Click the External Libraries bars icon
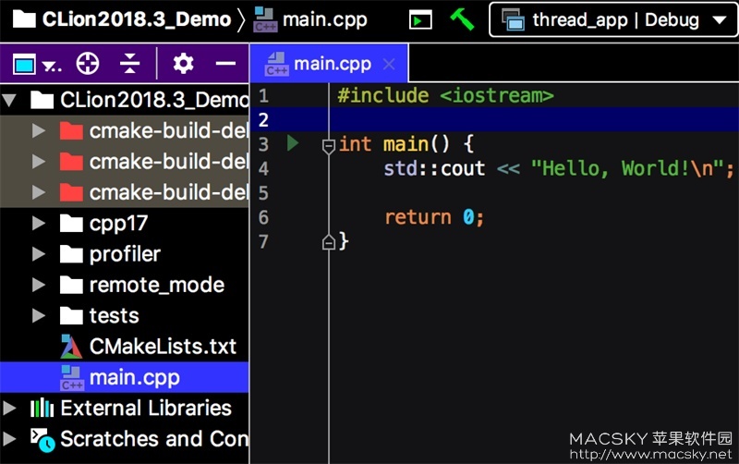 click(42, 408)
